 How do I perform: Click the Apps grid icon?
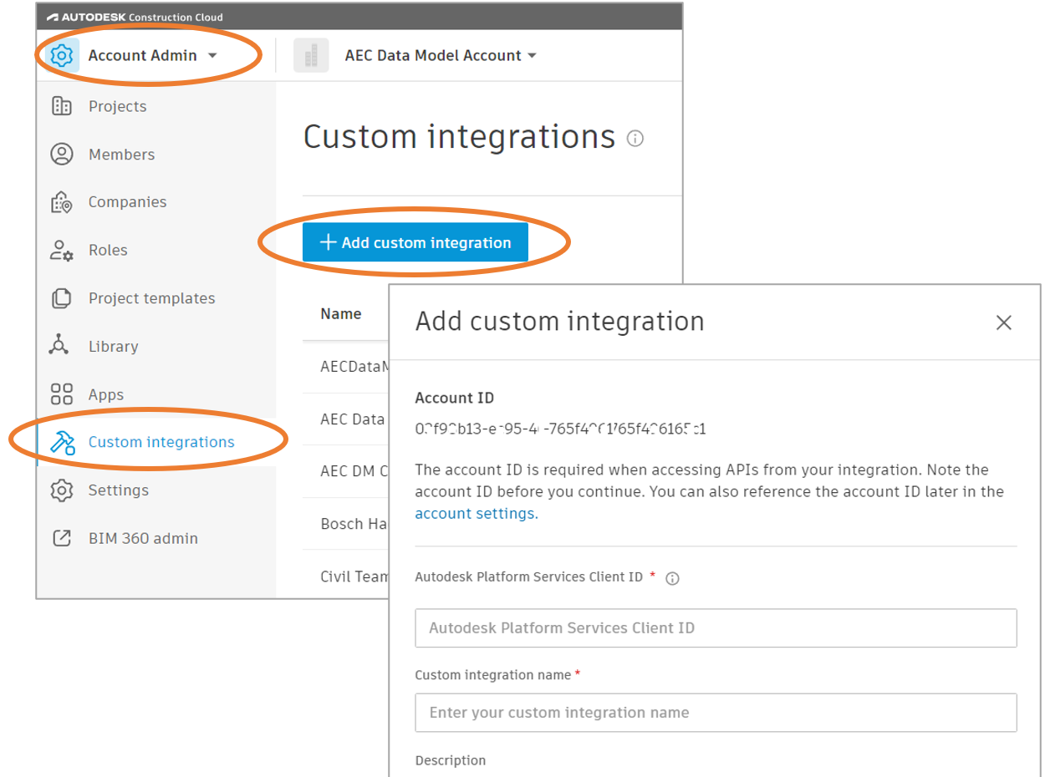pyautogui.click(x=62, y=394)
